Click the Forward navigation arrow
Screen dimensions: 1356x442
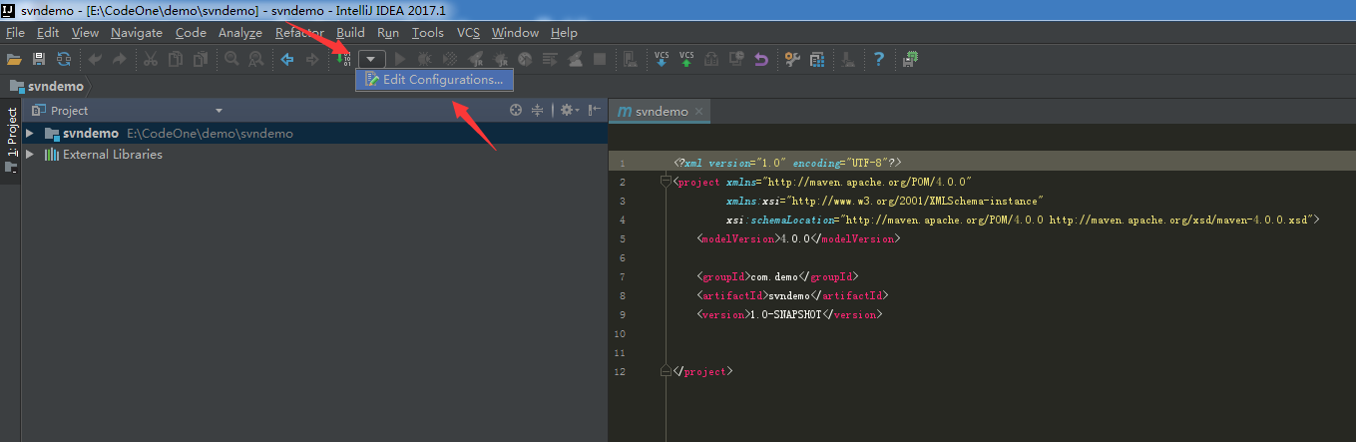tap(311, 59)
